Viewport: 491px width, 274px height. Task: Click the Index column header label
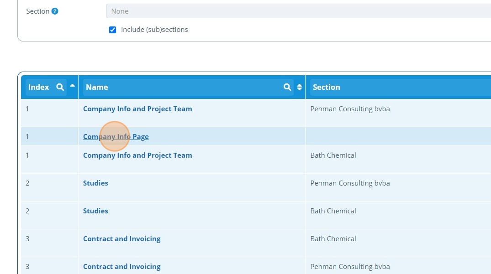[38, 87]
